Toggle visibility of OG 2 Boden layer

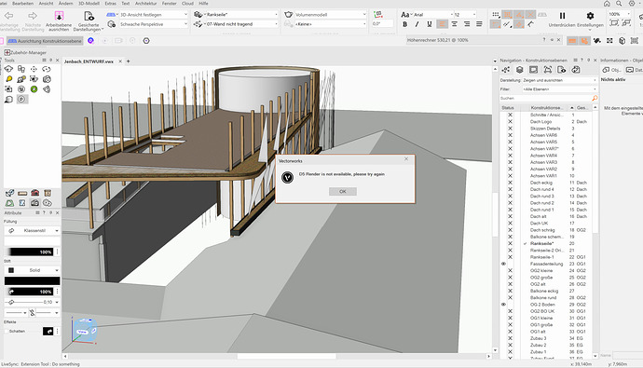pos(503,305)
